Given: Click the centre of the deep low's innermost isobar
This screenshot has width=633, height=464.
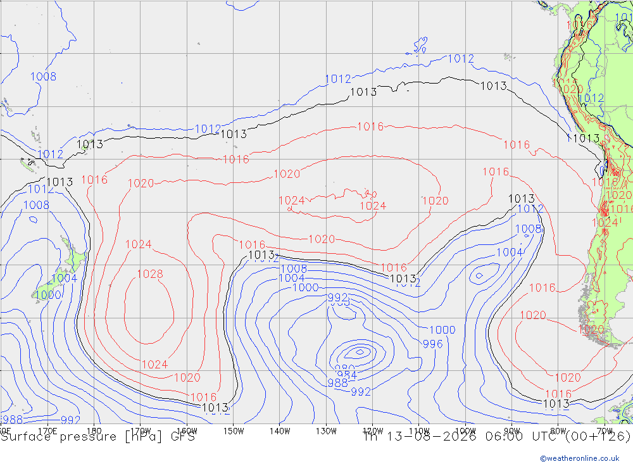Looking at the screenshot, I should point(359,352).
